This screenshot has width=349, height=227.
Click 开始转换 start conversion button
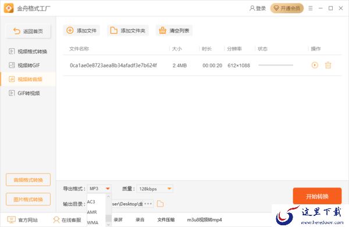(x=317, y=196)
